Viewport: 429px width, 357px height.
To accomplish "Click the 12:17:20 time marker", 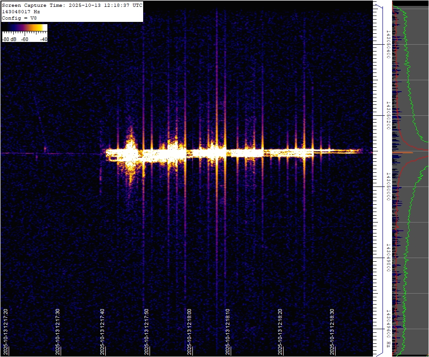I will [5, 331].
